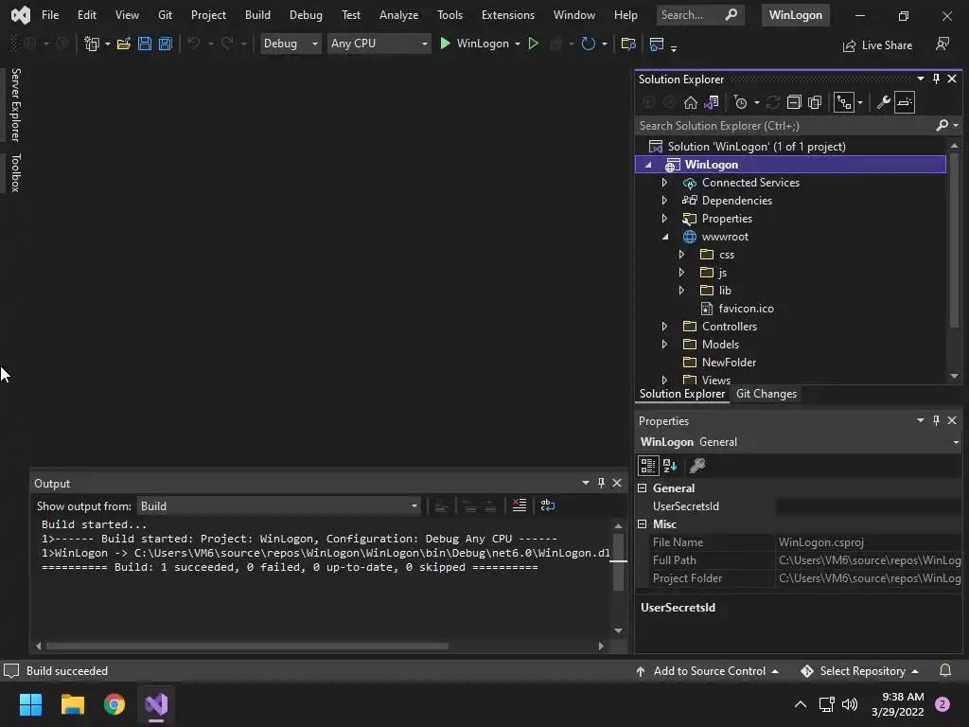Image resolution: width=969 pixels, height=727 pixels.
Task: Toggle Show All Files in Solution Explorer
Action: click(815, 102)
